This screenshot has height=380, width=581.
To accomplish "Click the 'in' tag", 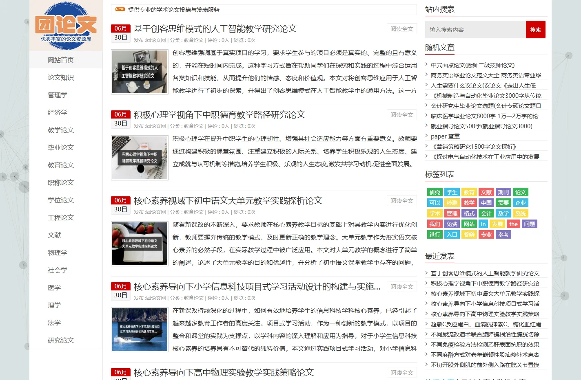I will [483, 224].
